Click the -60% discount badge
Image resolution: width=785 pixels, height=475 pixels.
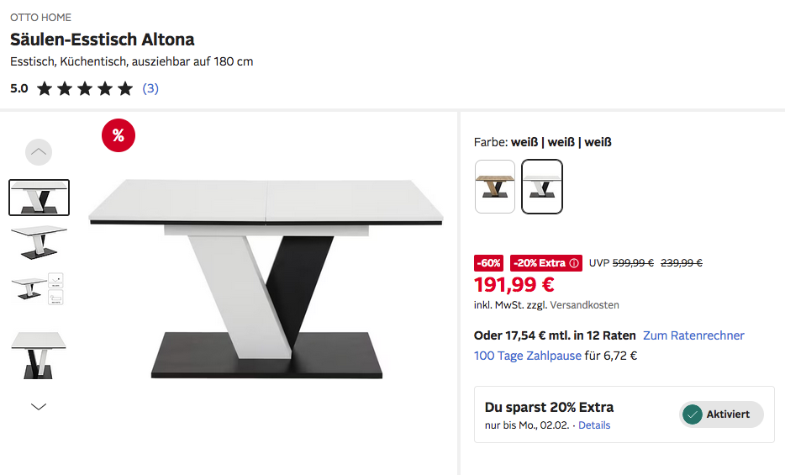pos(488,263)
